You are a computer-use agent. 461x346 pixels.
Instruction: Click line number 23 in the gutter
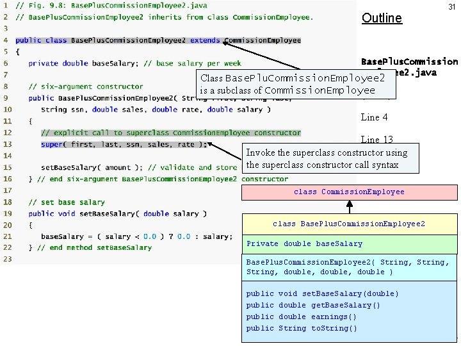7,259
